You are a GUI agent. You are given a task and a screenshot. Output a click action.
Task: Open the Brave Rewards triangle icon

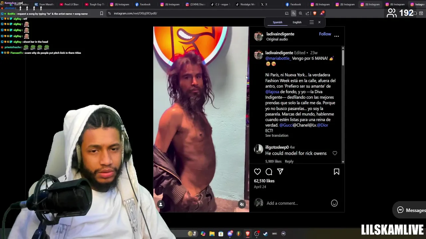[x=322, y=13]
